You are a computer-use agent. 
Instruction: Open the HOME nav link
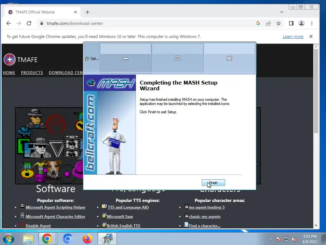click(x=9, y=73)
